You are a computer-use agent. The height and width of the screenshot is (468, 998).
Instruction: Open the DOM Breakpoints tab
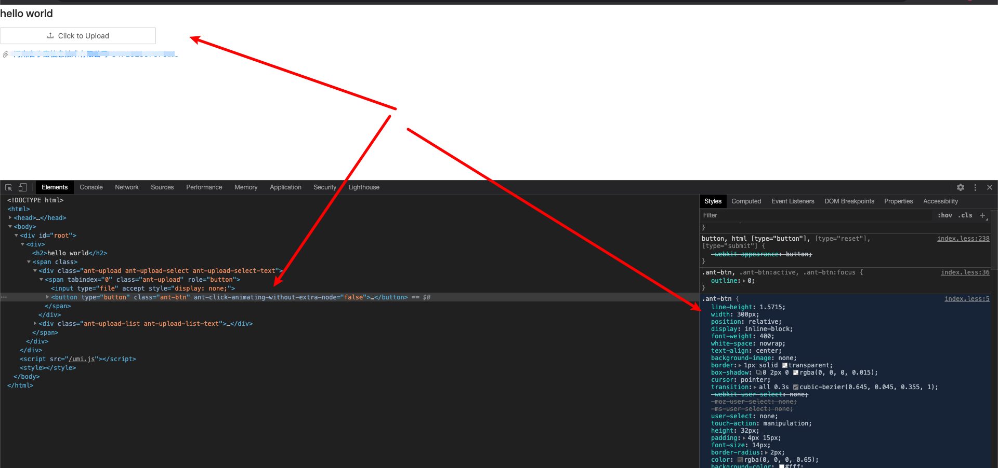849,201
